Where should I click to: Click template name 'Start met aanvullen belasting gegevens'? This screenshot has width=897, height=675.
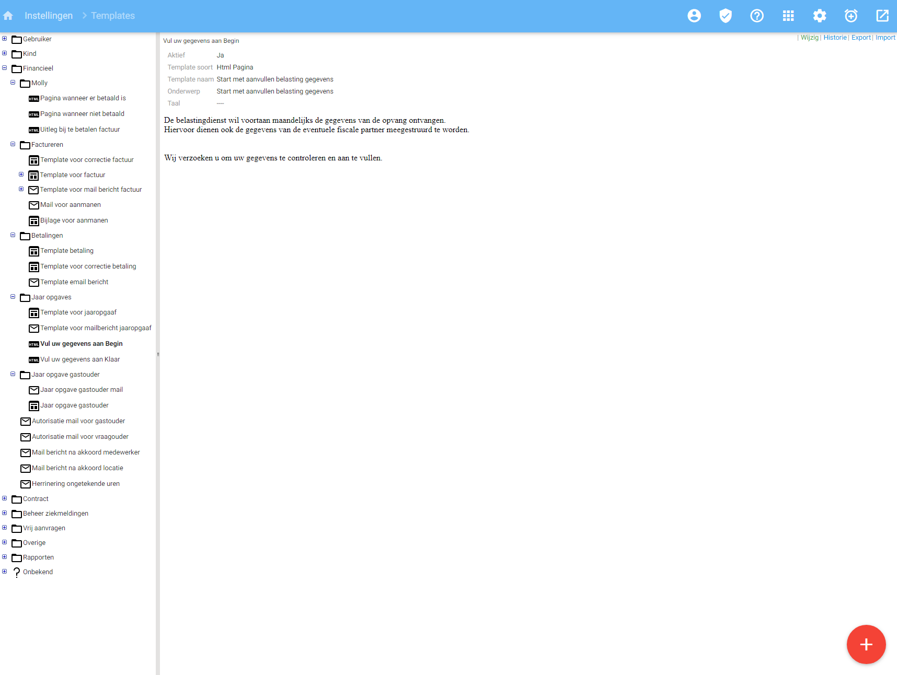275,79
